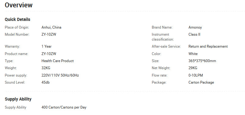This screenshot has height=115, width=245.
Task: Select the Quick Details section title
Action: pos(17,19)
